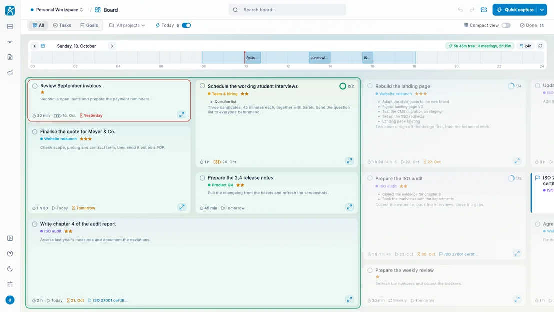Click the redo arrow icon
This screenshot has width=554, height=312.
click(x=472, y=10)
